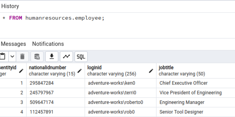Select the nationalidnumber column header
The width and height of the screenshot is (235, 117).
click(x=56, y=70)
